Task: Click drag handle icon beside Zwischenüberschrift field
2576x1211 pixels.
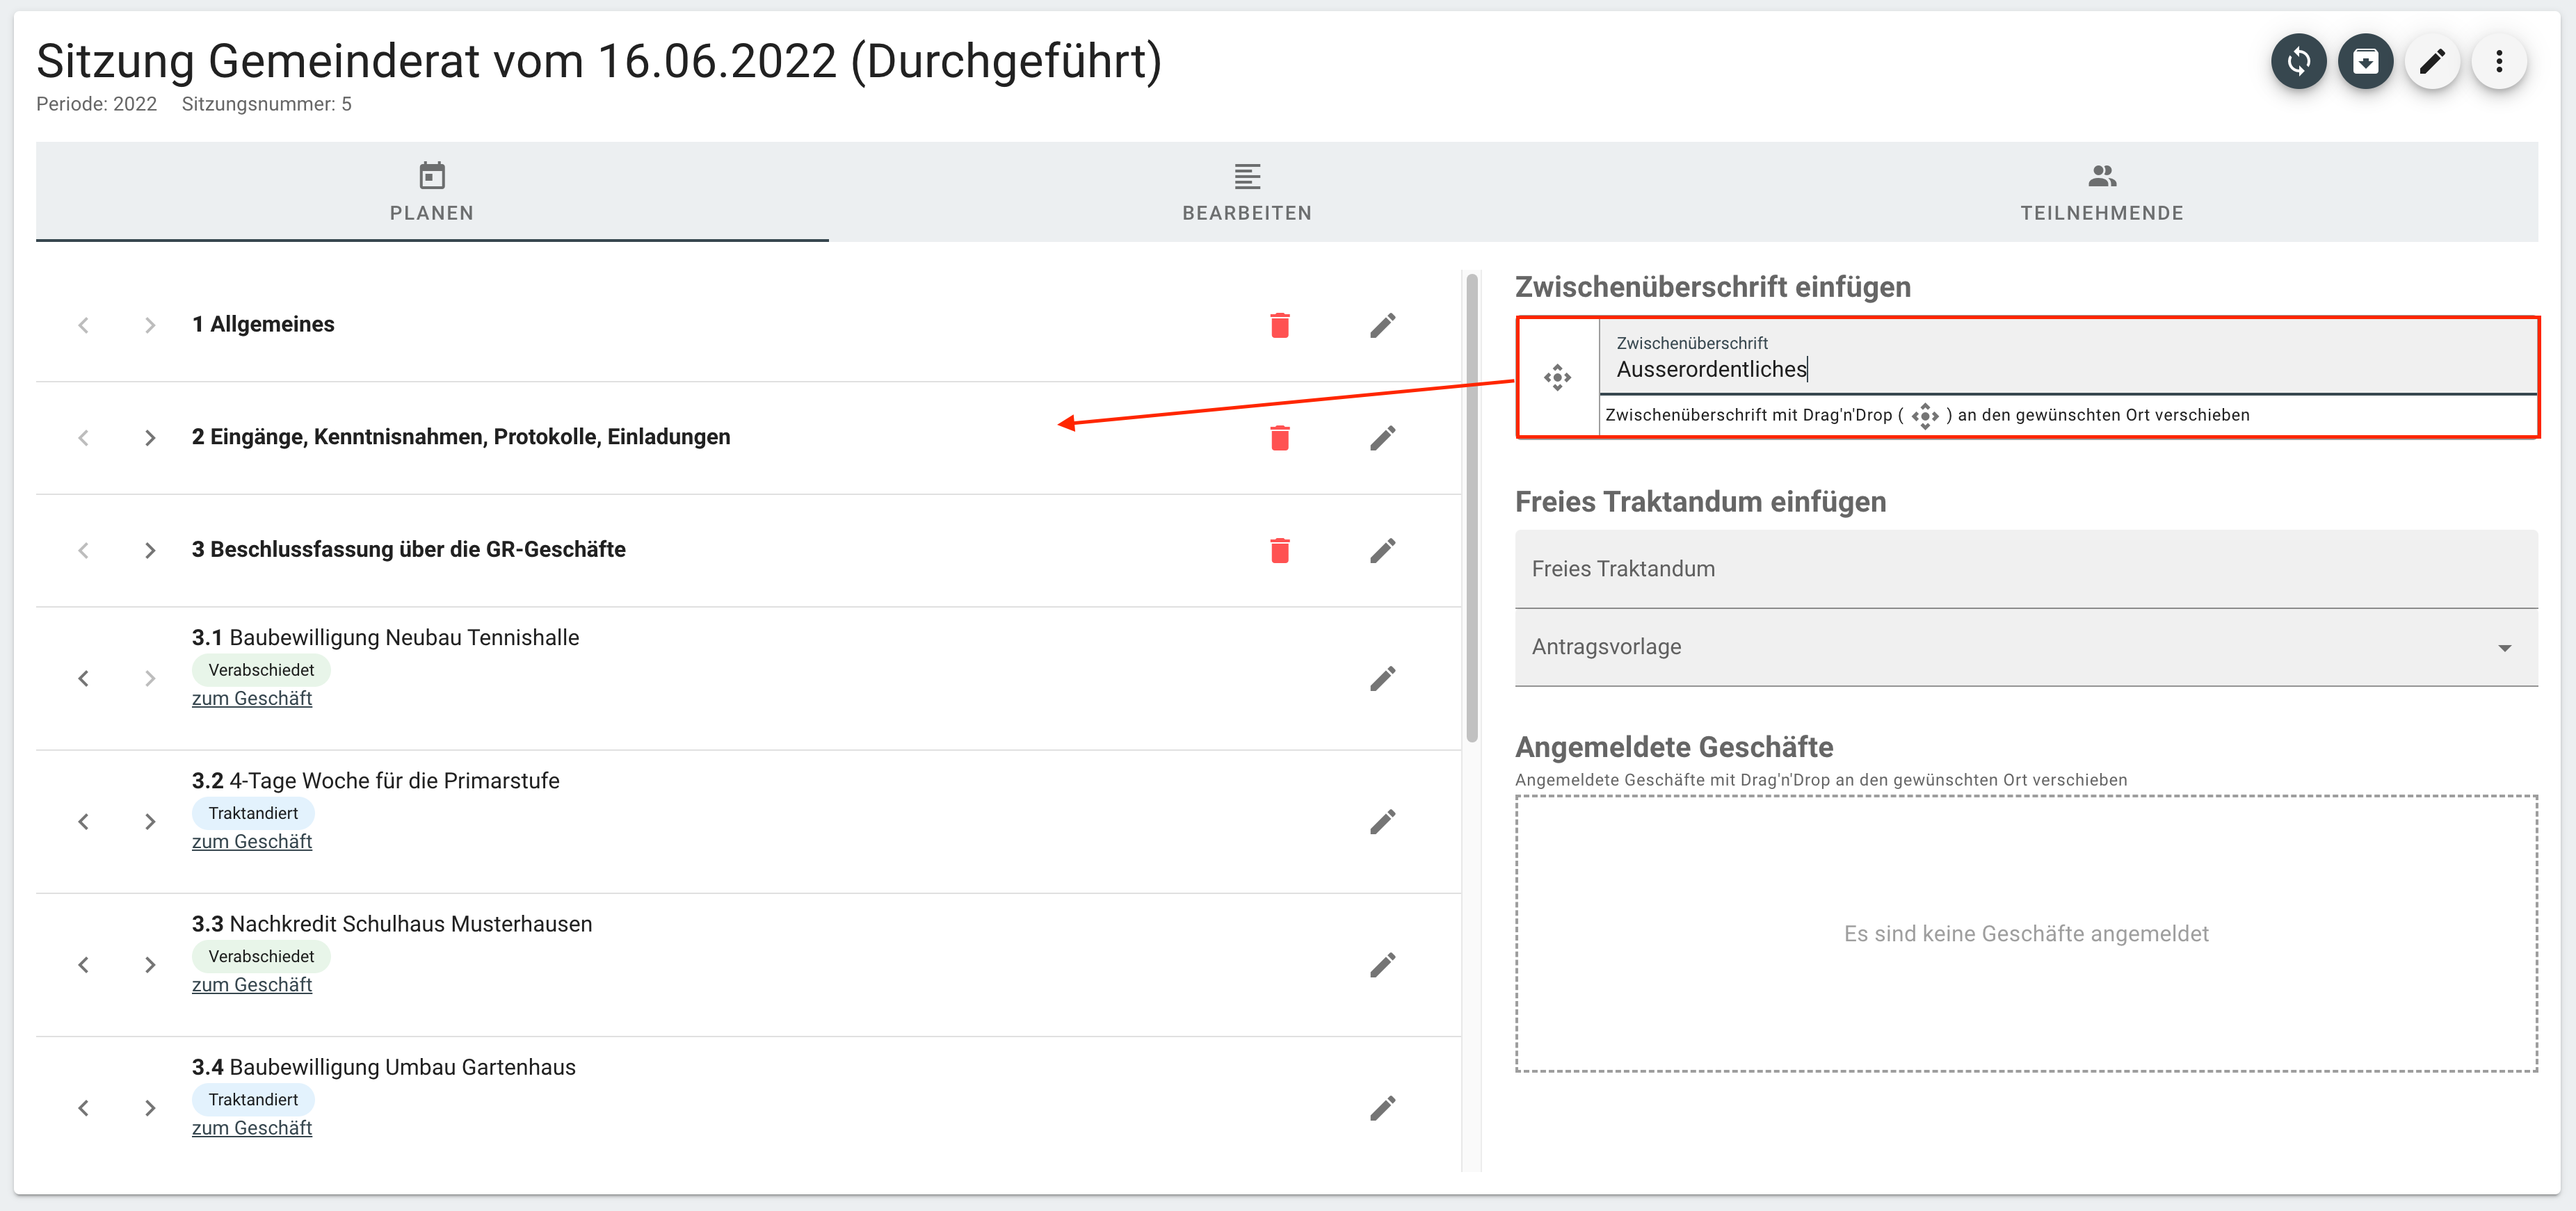Action: tap(1557, 378)
